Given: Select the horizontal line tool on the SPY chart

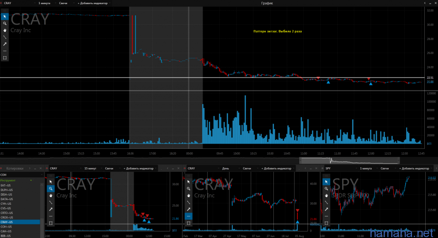Looking at the screenshot, I should [326, 216].
